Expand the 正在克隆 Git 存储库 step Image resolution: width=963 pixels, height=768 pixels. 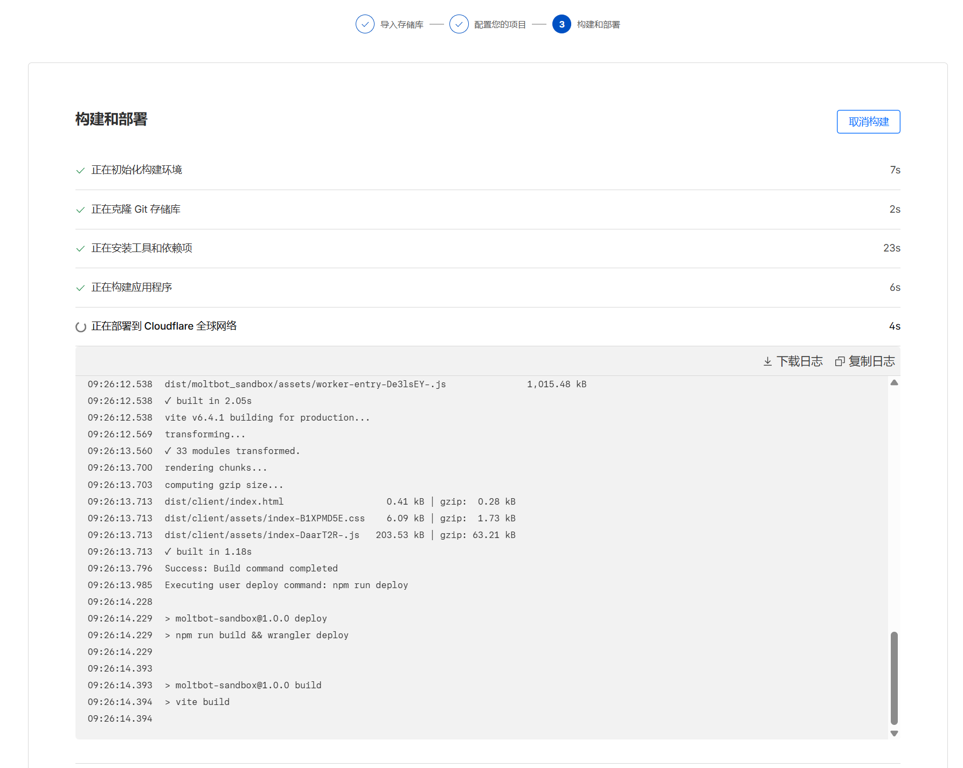(136, 210)
